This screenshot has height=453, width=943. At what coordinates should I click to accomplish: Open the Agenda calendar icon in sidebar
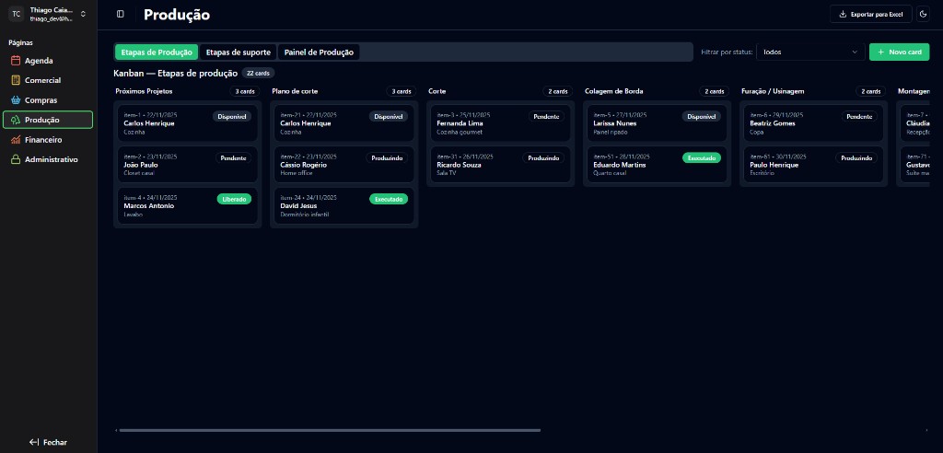click(x=17, y=61)
